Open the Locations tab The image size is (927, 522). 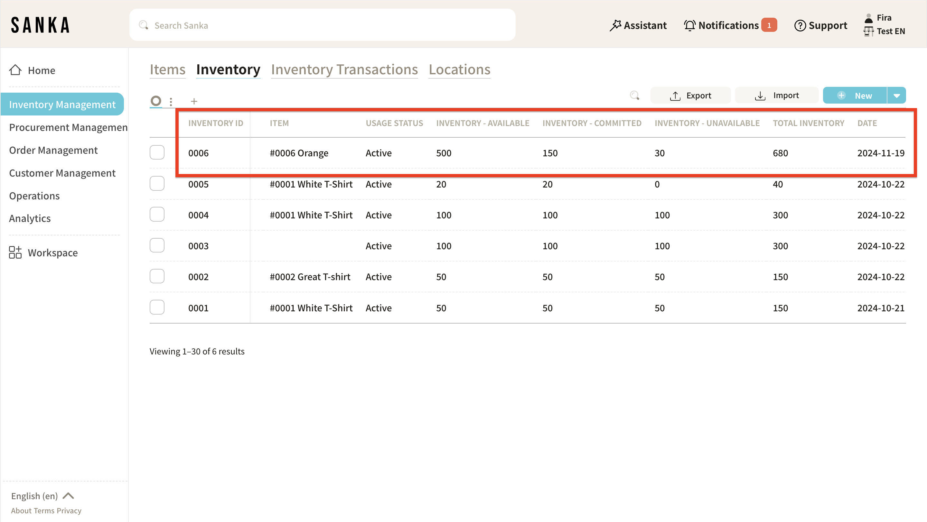459,69
